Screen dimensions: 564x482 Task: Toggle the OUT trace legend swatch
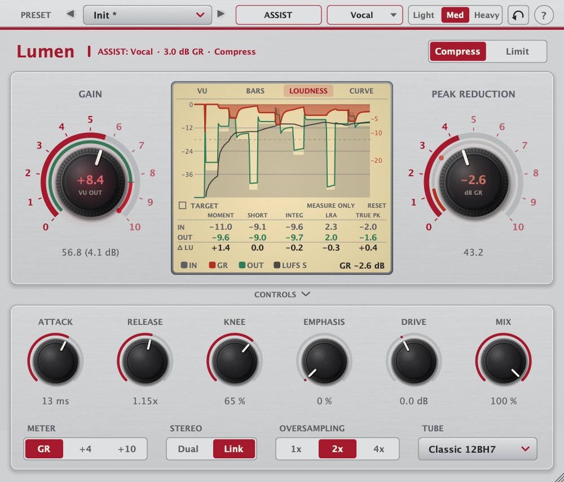click(242, 265)
